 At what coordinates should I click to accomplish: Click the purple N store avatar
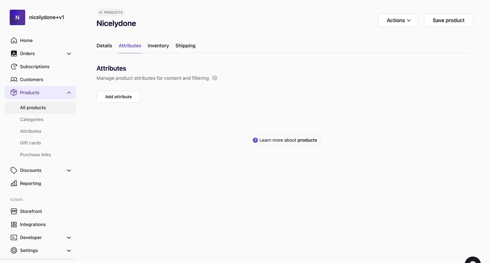click(x=17, y=17)
